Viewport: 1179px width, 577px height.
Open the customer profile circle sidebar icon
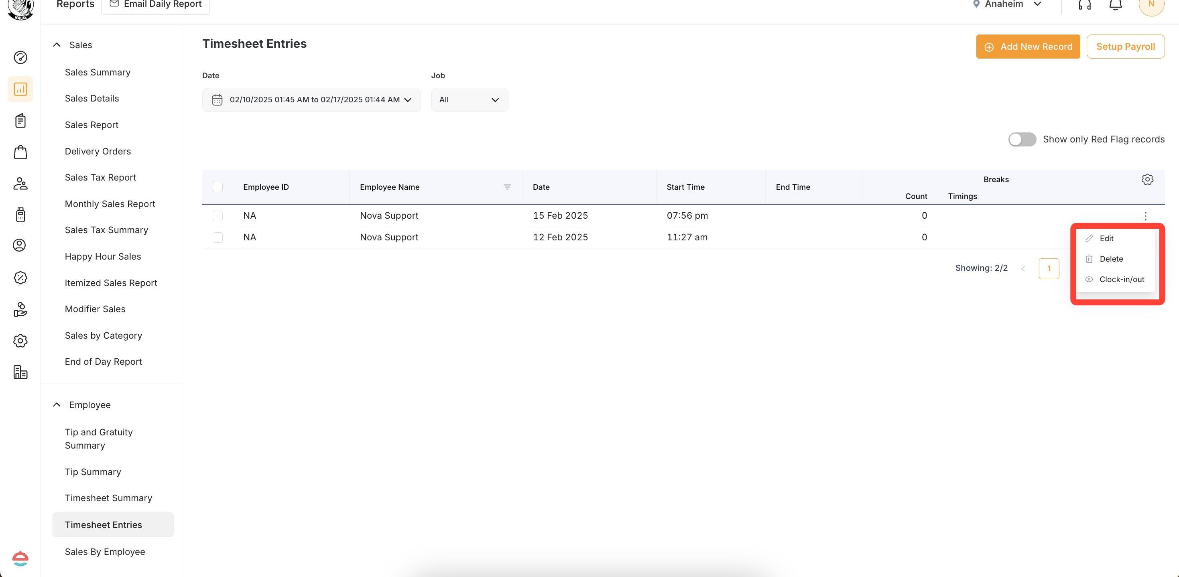(x=19, y=245)
